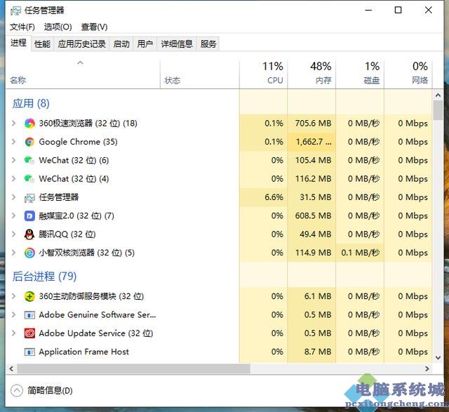
Task: Open the 文件(F) menu
Action: [x=22, y=27]
